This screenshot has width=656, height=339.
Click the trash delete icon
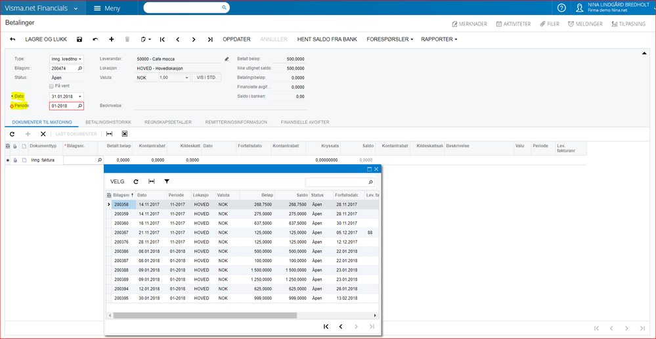pyautogui.click(x=127, y=39)
